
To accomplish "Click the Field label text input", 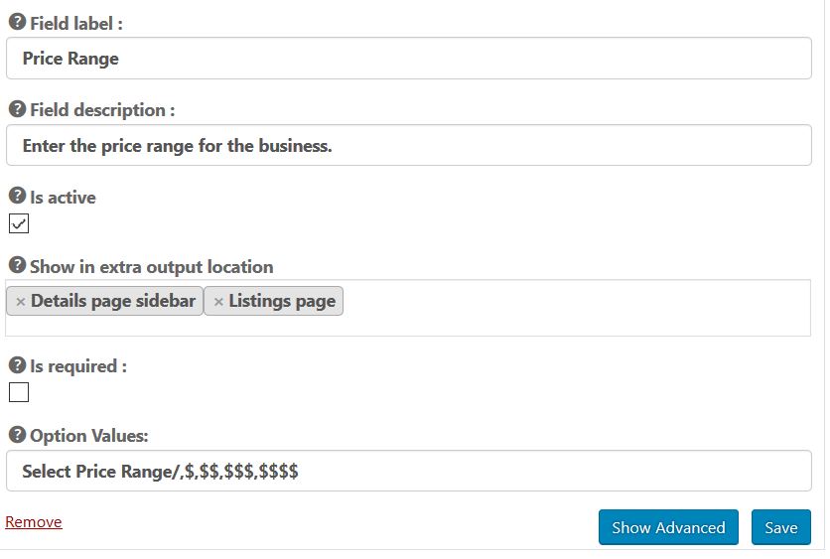I will pyautogui.click(x=409, y=59).
